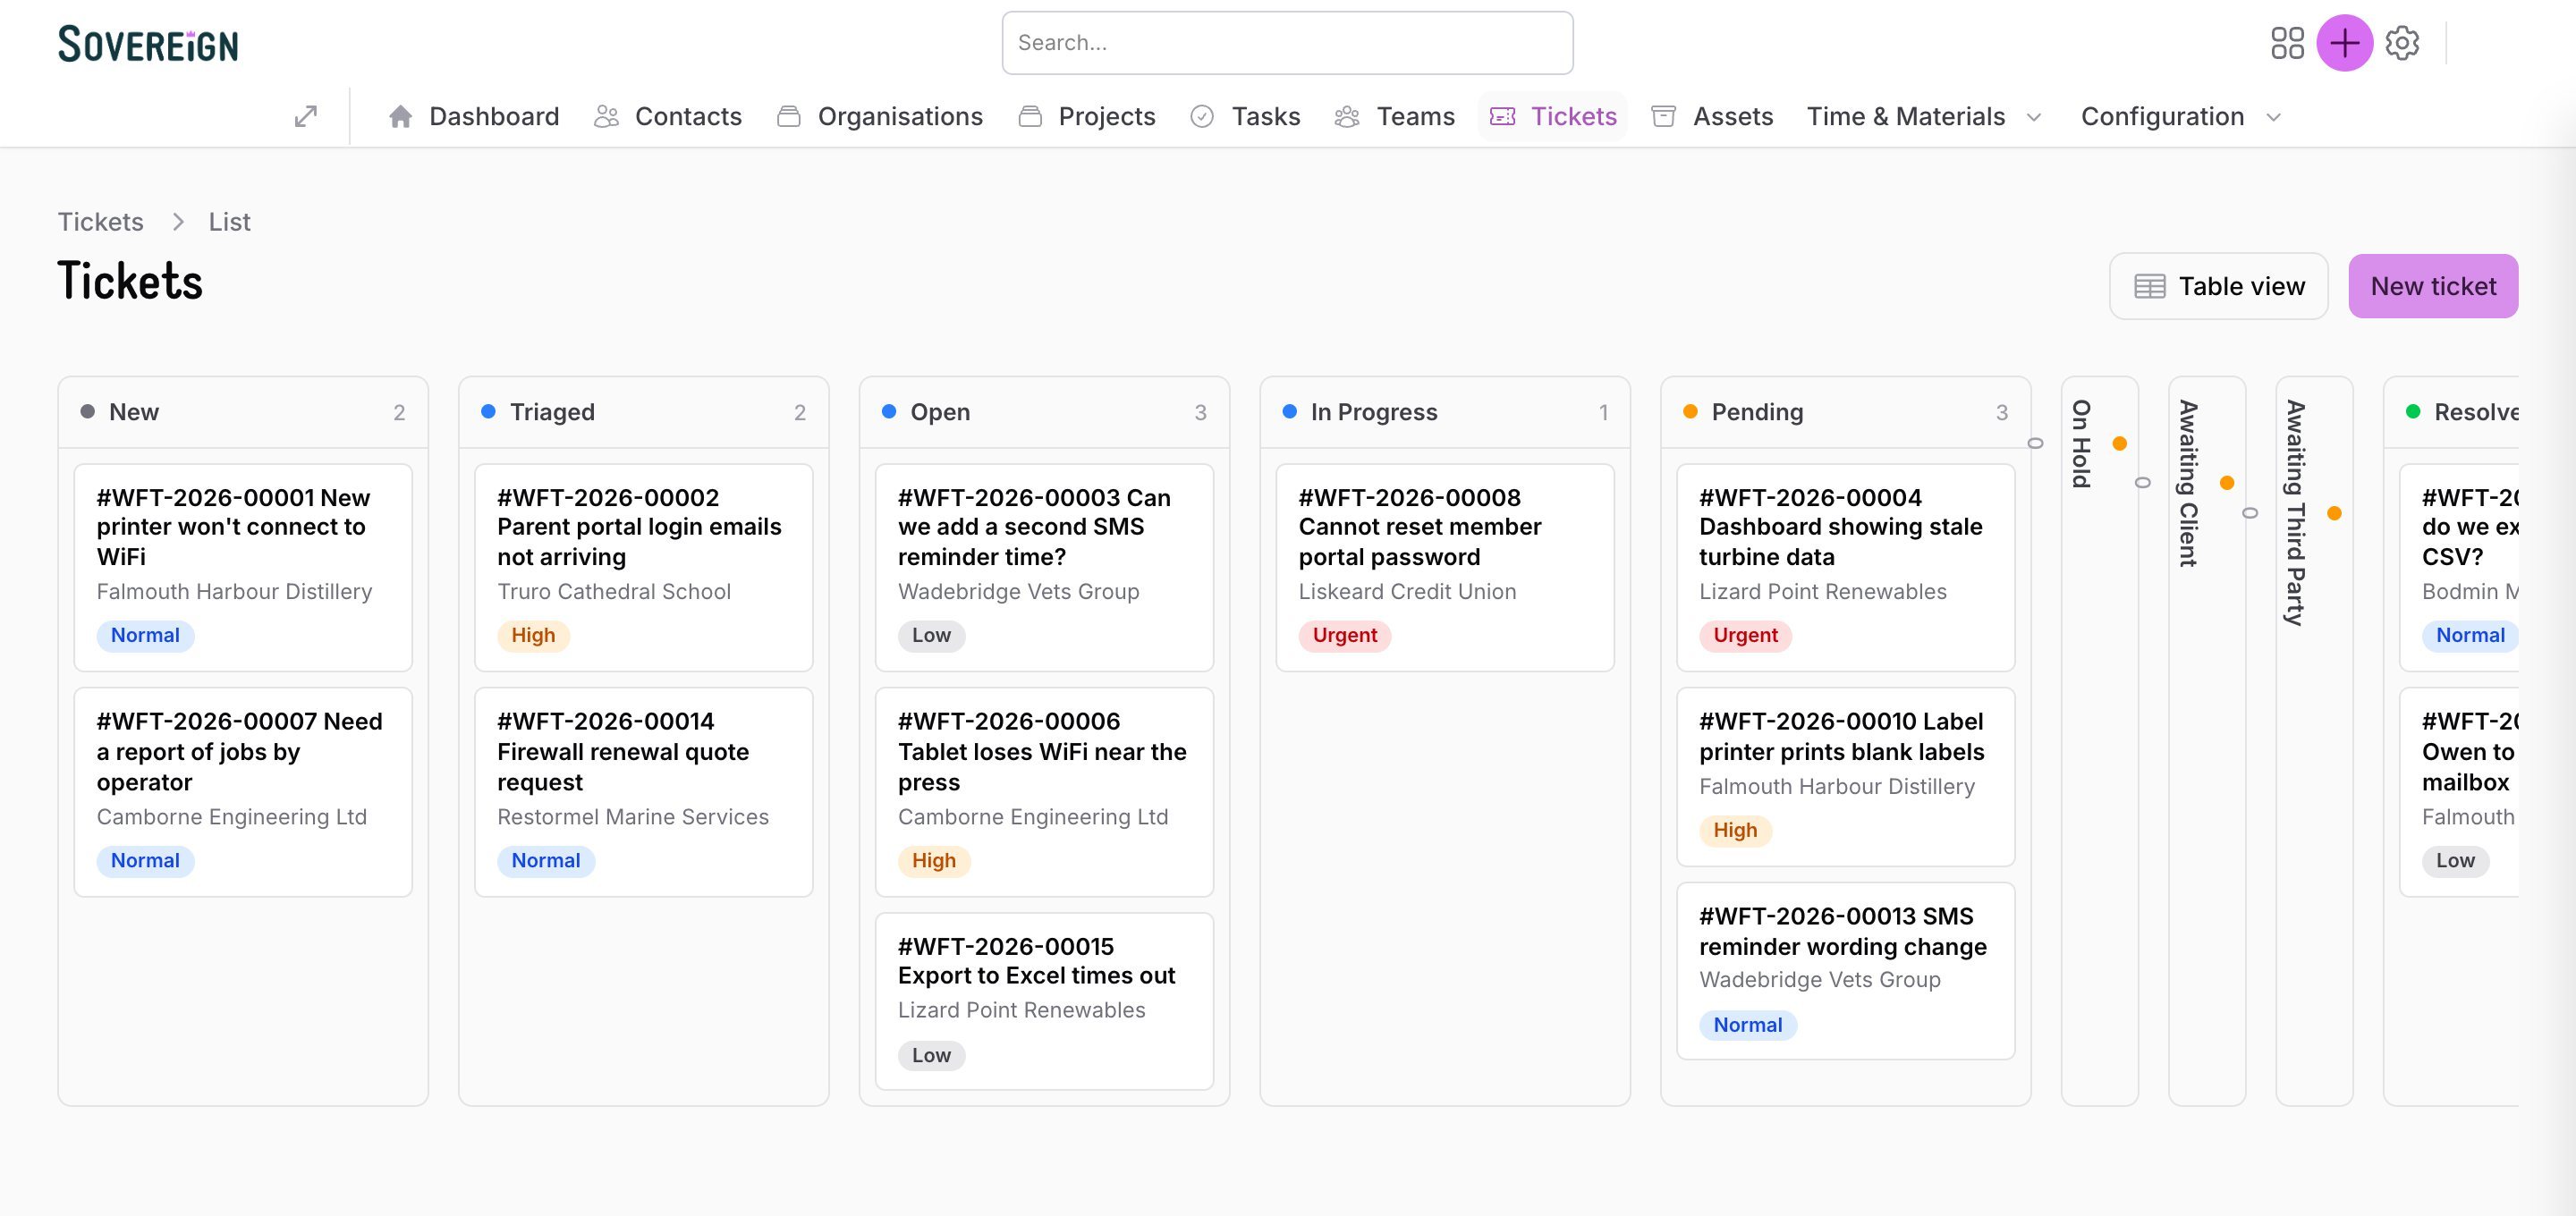Image resolution: width=2576 pixels, height=1216 pixels.
Task: Click the search input field
Action: click(x=1287, y=43)
